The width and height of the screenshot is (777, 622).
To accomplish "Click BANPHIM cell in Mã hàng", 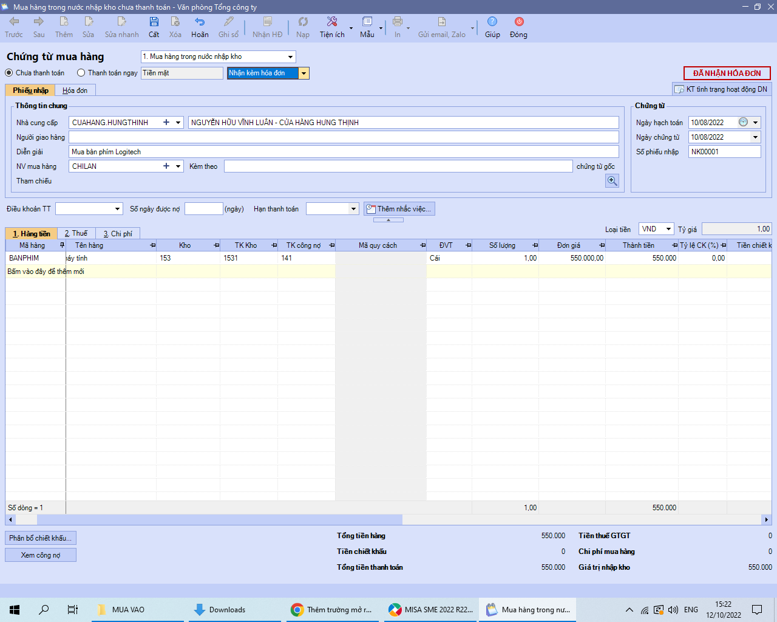I will tap(35, 258).
